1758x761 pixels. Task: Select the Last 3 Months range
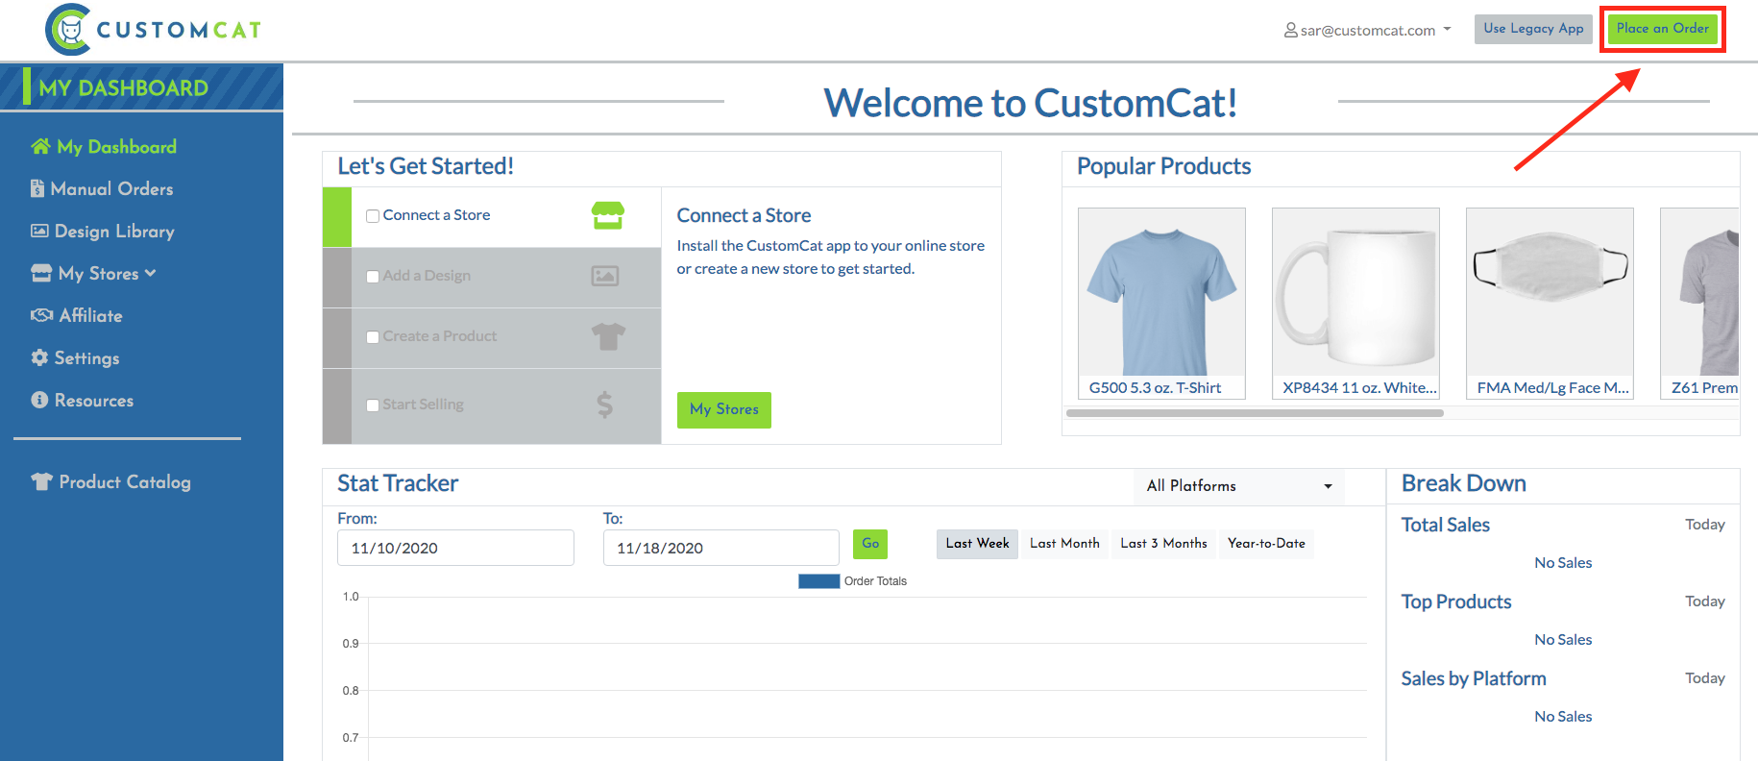[x=1163, y=544]
